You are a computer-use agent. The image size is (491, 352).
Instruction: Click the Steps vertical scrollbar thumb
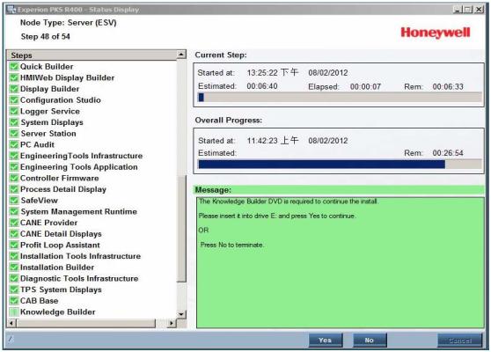click(181, 229)
